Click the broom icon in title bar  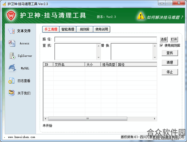4,4
